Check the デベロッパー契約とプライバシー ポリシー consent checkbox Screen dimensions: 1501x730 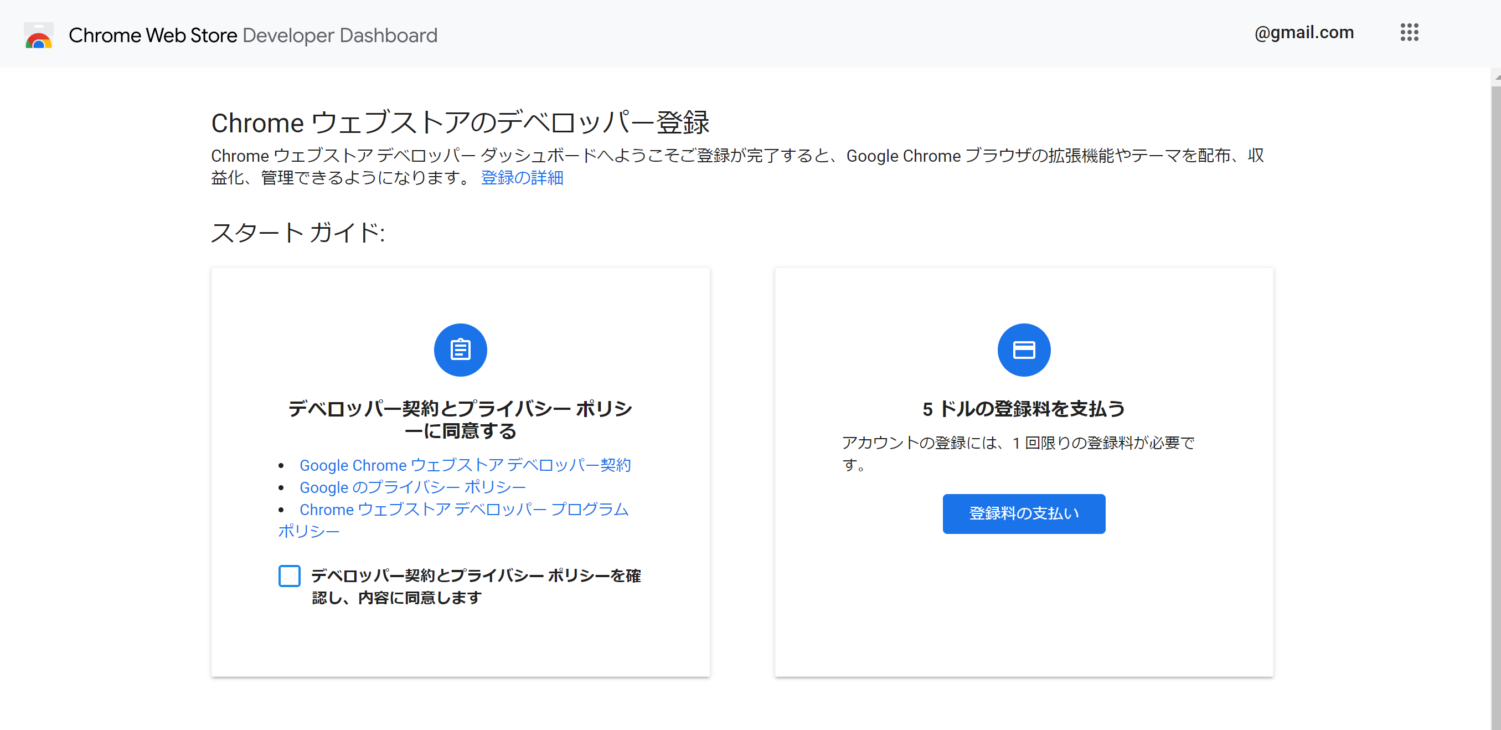(x=289, y=576)
